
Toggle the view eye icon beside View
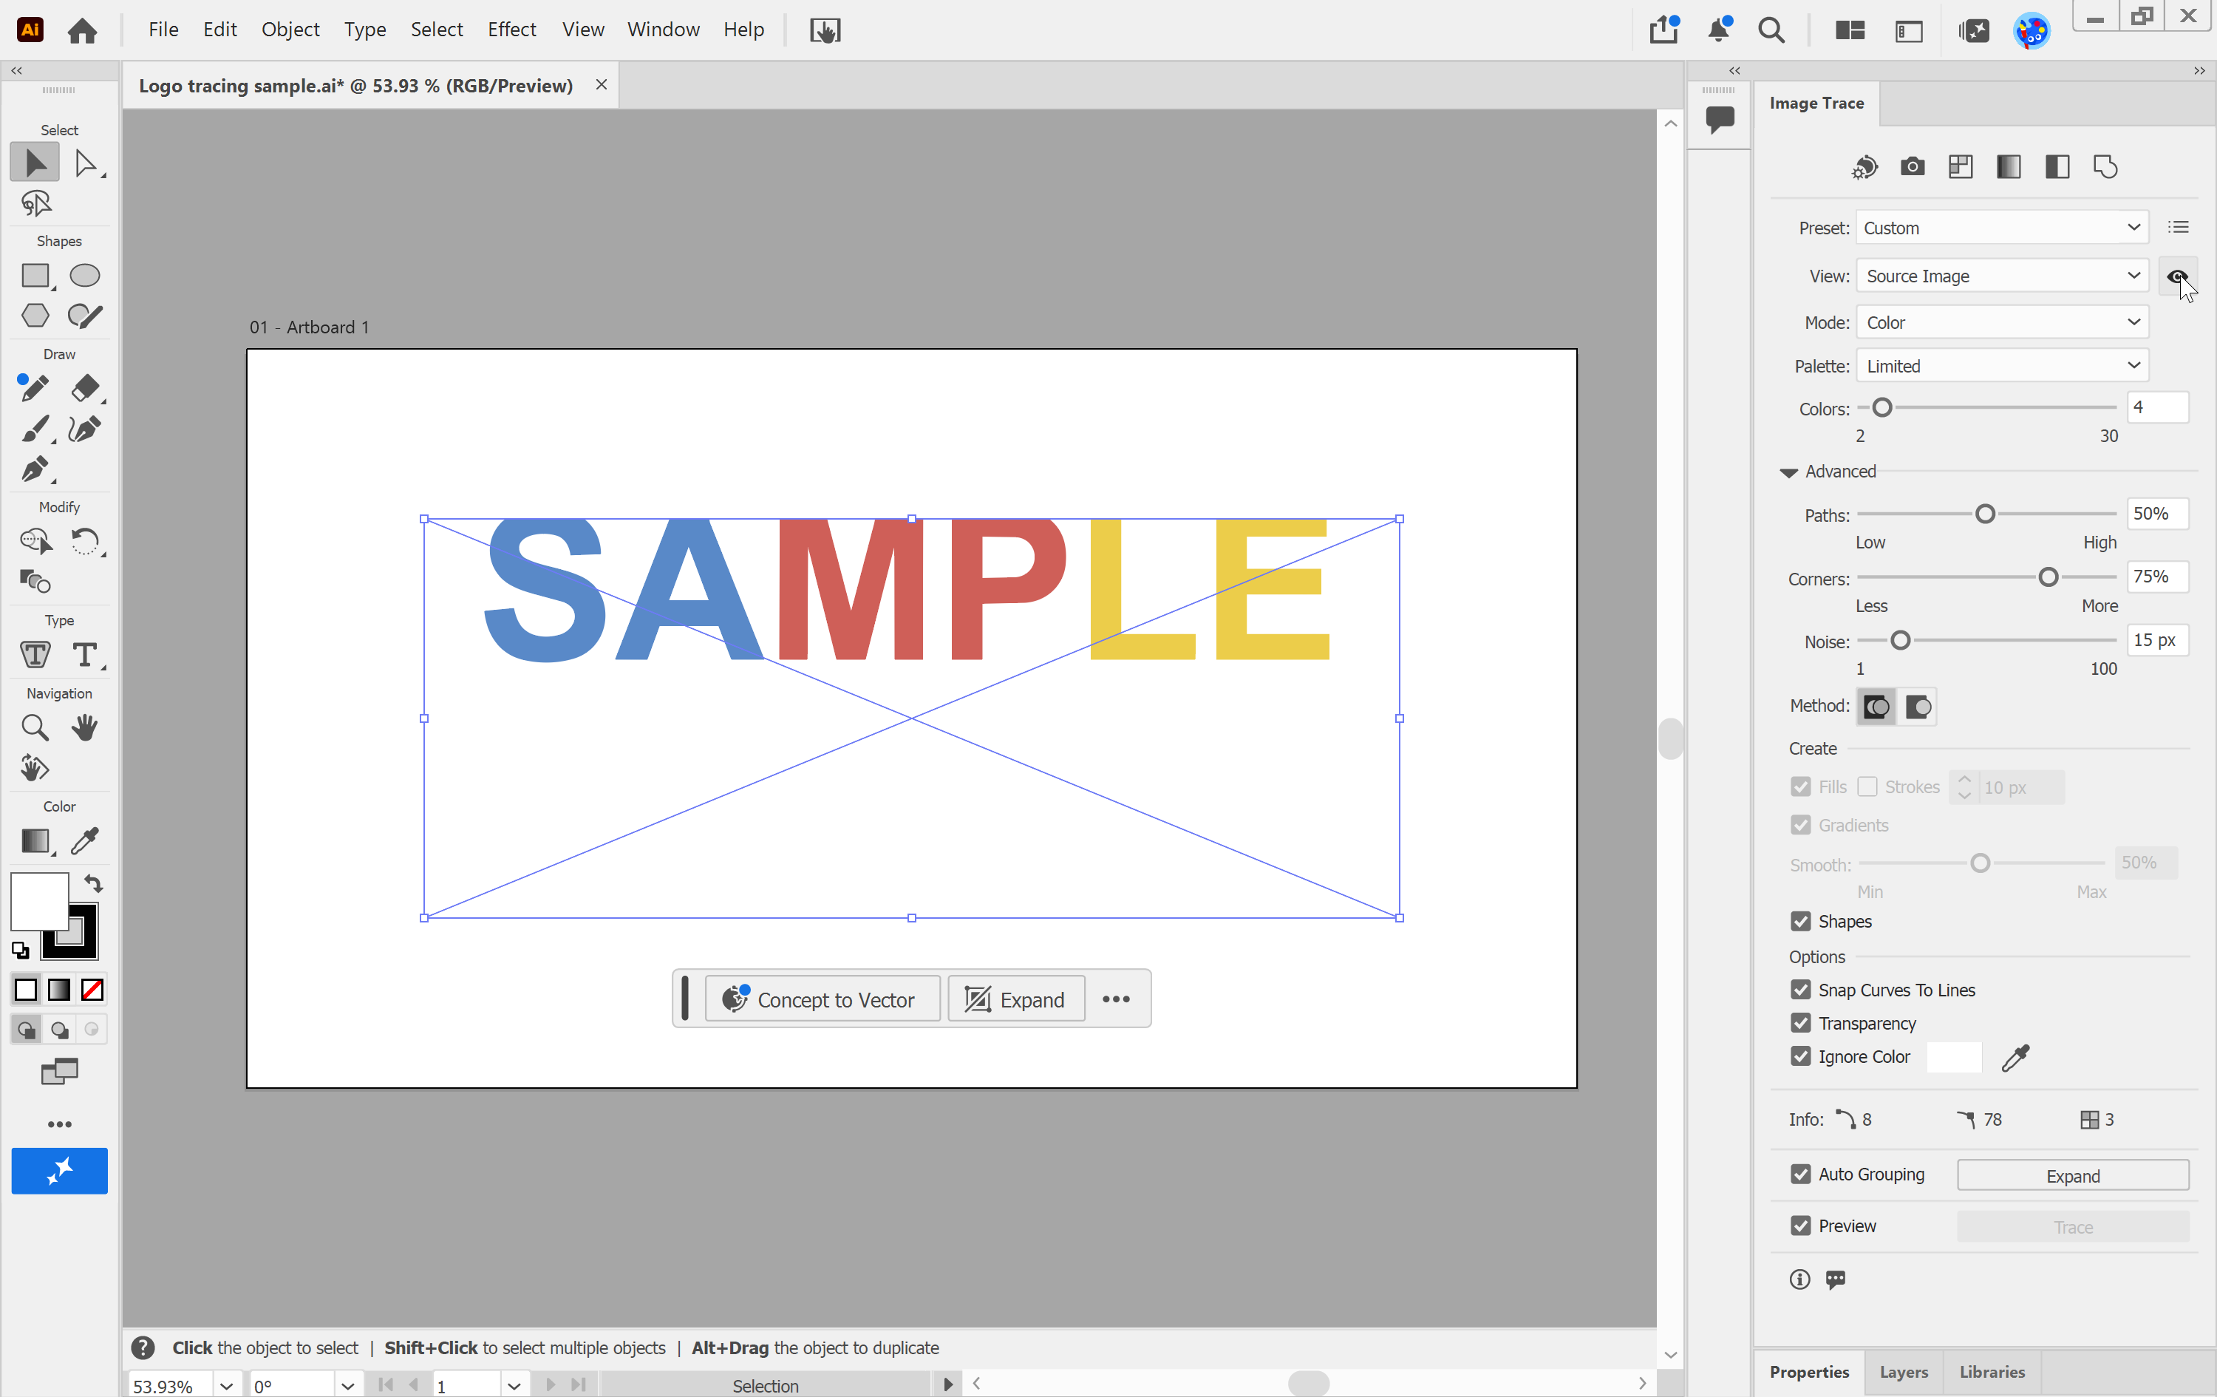pos(2177,276)
